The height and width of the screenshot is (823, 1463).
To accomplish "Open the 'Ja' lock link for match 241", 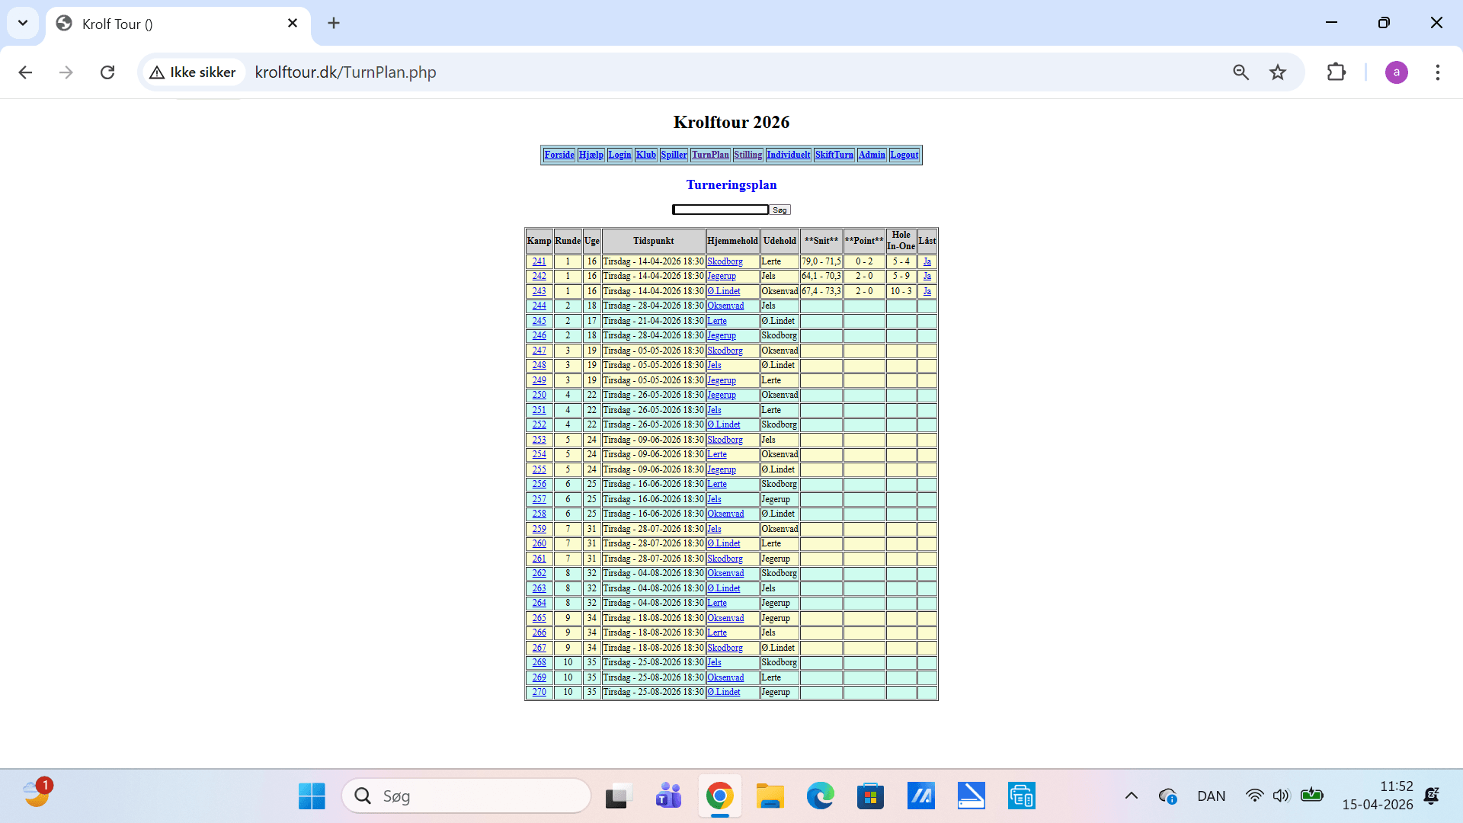I will coord(927,261).
